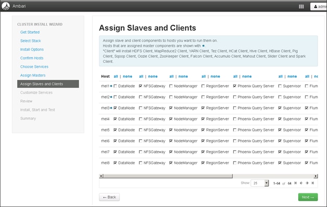The image size is (327, 207).
Task: Go to next page arrow
Action: [307, 183]
